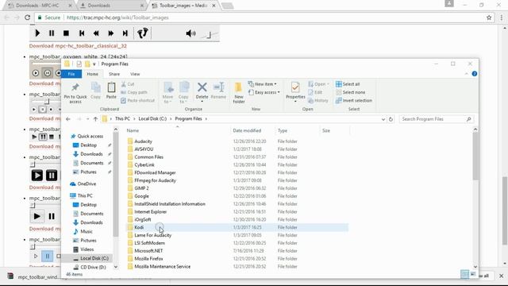Create a New folder from ribbon
Image resolution: width=508 pixels, height=286 pixels.
click(x=239, y=93)
